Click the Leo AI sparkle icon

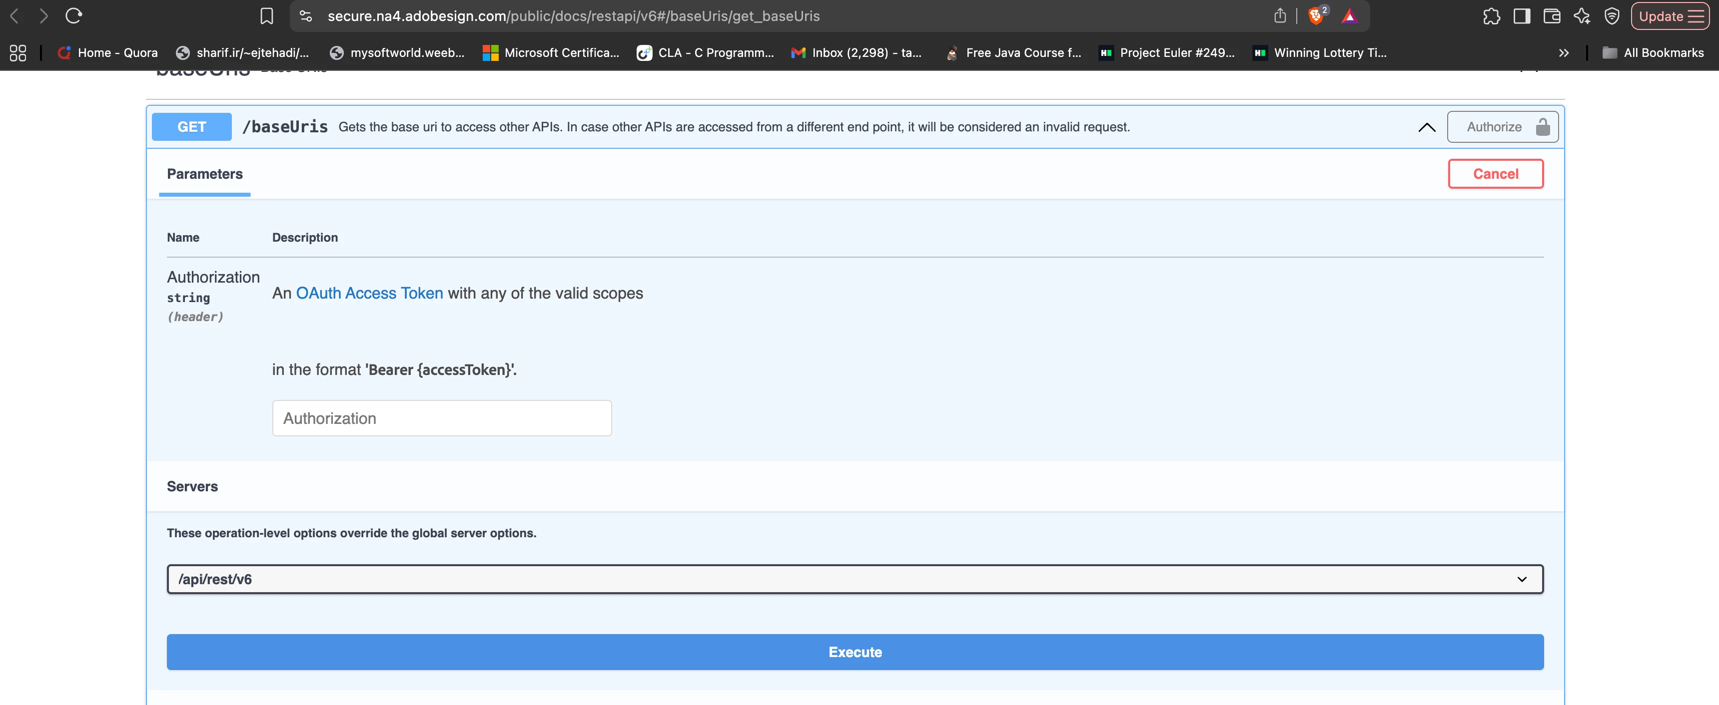tap(1582, 16)
